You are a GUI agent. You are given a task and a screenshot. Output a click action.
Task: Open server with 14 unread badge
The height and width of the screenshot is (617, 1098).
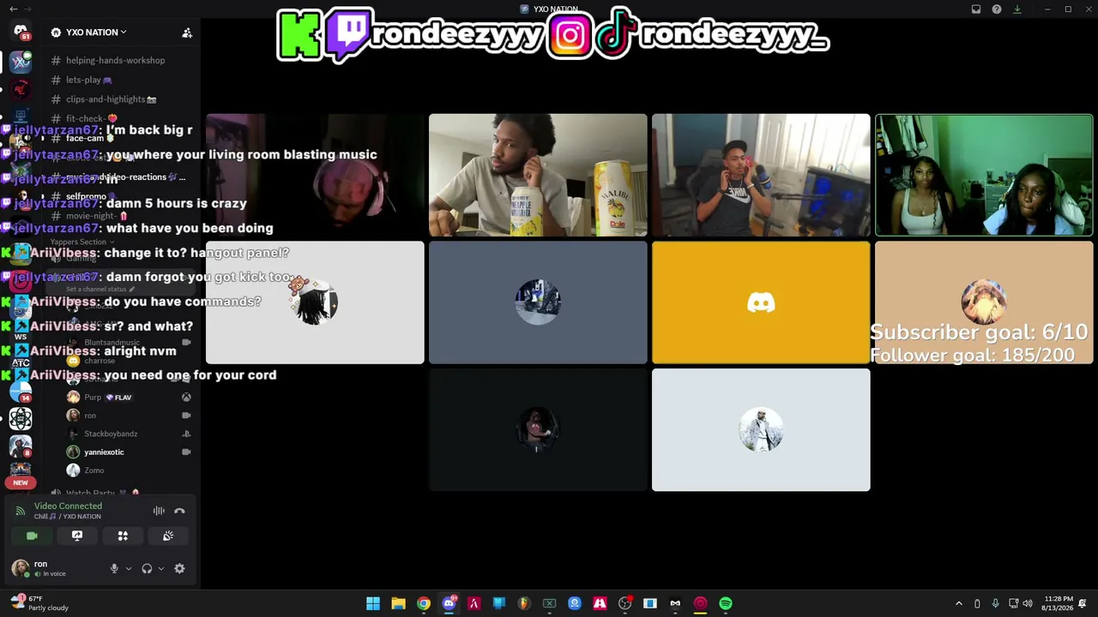[x=21, y=391]
